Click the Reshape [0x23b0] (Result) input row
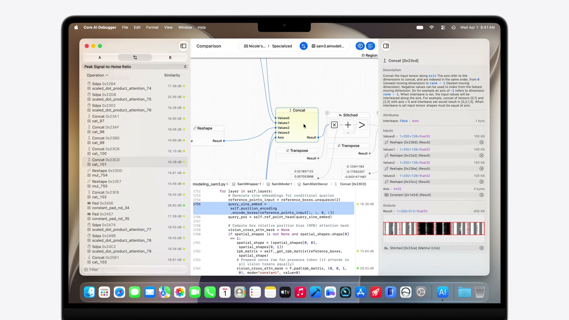Image resolution: width=569 pixels, height=320 pixels. 434,143
